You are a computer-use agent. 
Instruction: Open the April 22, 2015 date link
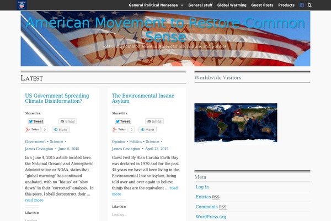(x=157, y=149)
